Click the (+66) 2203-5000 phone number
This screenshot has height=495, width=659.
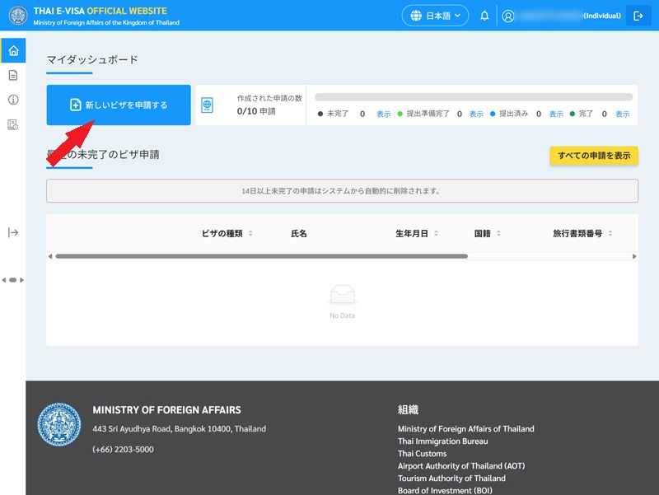click(123, 449)
